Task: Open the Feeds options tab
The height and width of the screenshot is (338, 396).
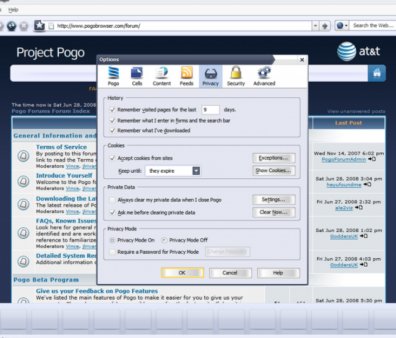Action: pos(186,76)
